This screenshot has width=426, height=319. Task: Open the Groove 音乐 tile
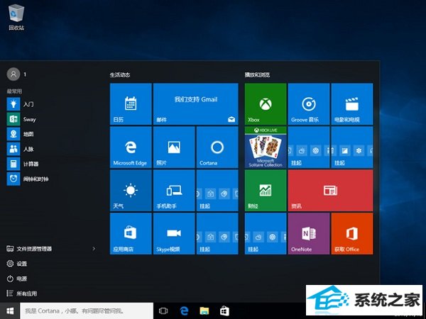tap(309, 104)
